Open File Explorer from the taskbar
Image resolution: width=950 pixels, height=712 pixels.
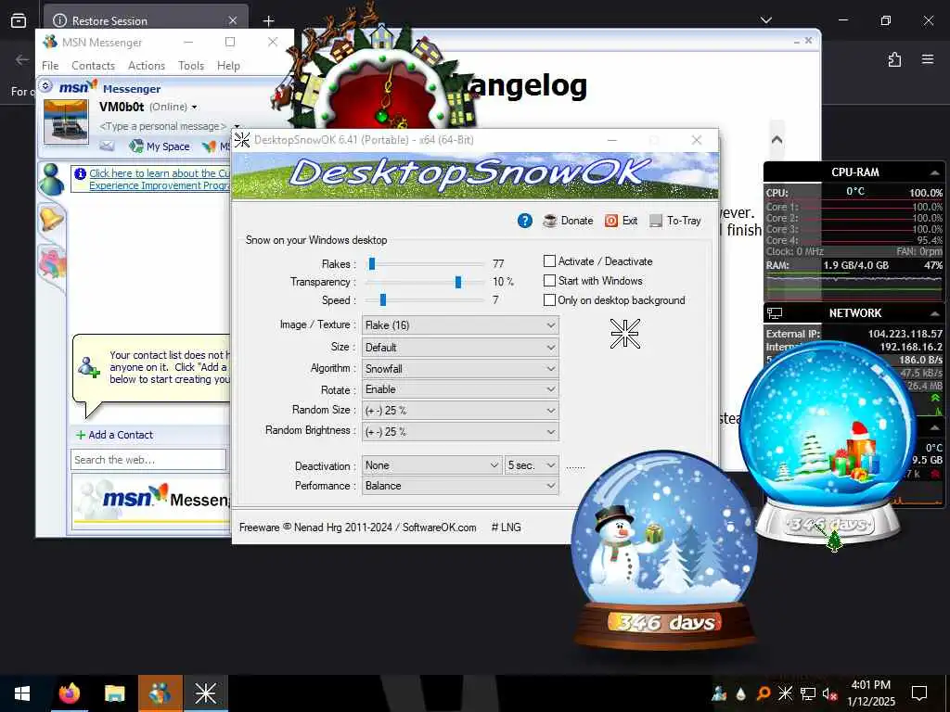click(x=114, y=693)
